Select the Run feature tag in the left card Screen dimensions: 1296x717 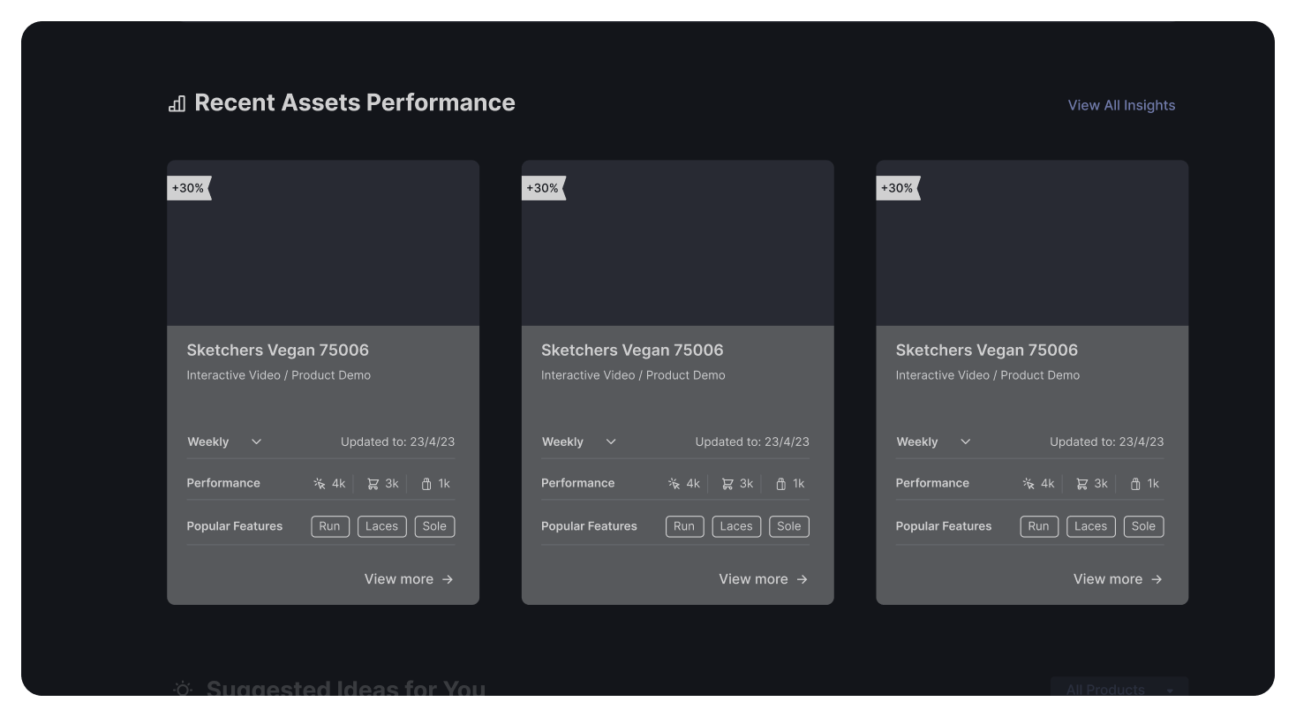[330, 526]
